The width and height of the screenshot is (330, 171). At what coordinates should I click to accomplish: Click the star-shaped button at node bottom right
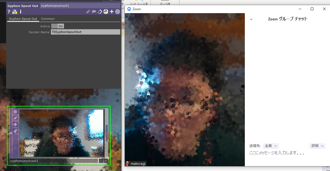coord(106,161)
